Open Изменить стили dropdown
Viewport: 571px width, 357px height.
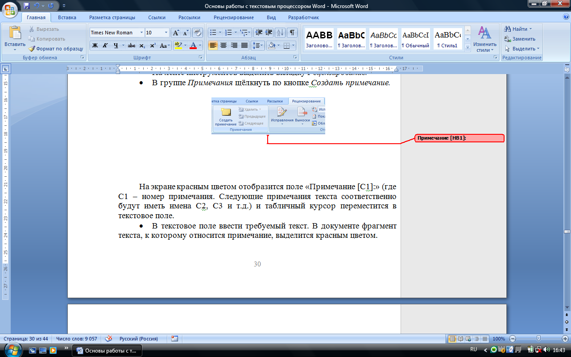tap(485, 39)
